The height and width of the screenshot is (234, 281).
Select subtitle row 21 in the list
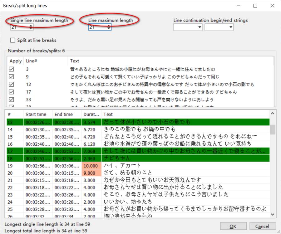(125, 181)
